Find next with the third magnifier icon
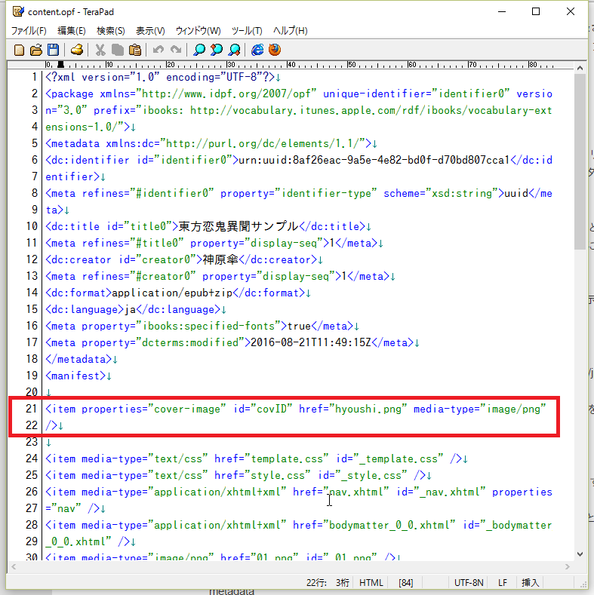Screen dimensions: 594x595 point(234,50)
